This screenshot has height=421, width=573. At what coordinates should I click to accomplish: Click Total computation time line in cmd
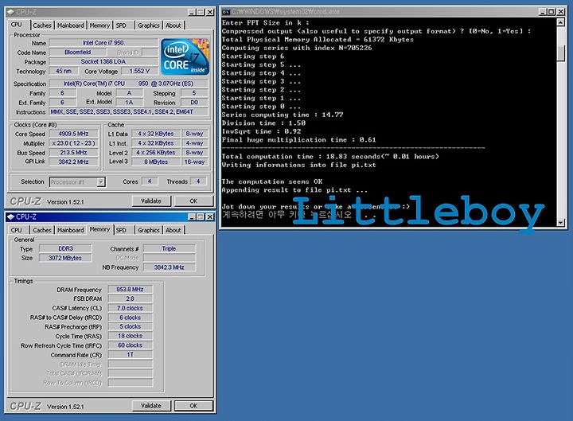pos(330,157)
